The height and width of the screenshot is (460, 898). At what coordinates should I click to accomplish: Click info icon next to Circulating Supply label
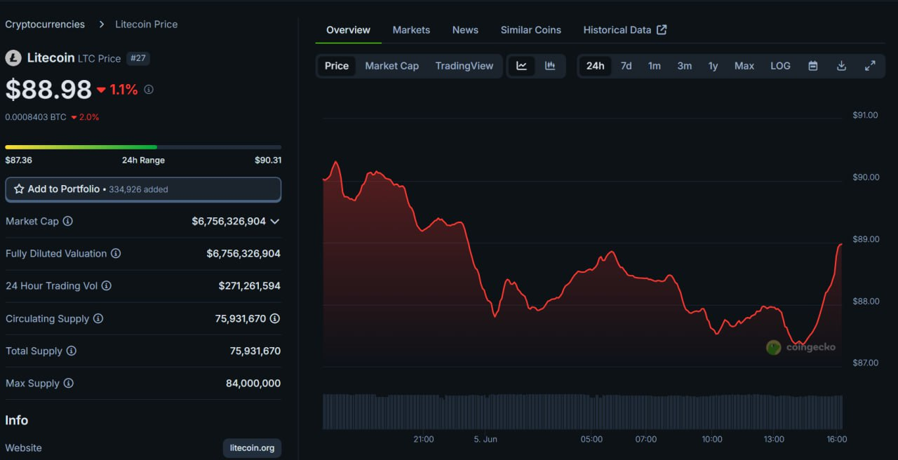(98, 318)
